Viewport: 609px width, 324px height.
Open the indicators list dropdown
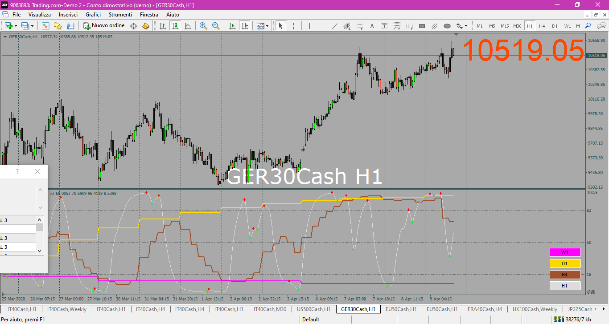[263, 26]
